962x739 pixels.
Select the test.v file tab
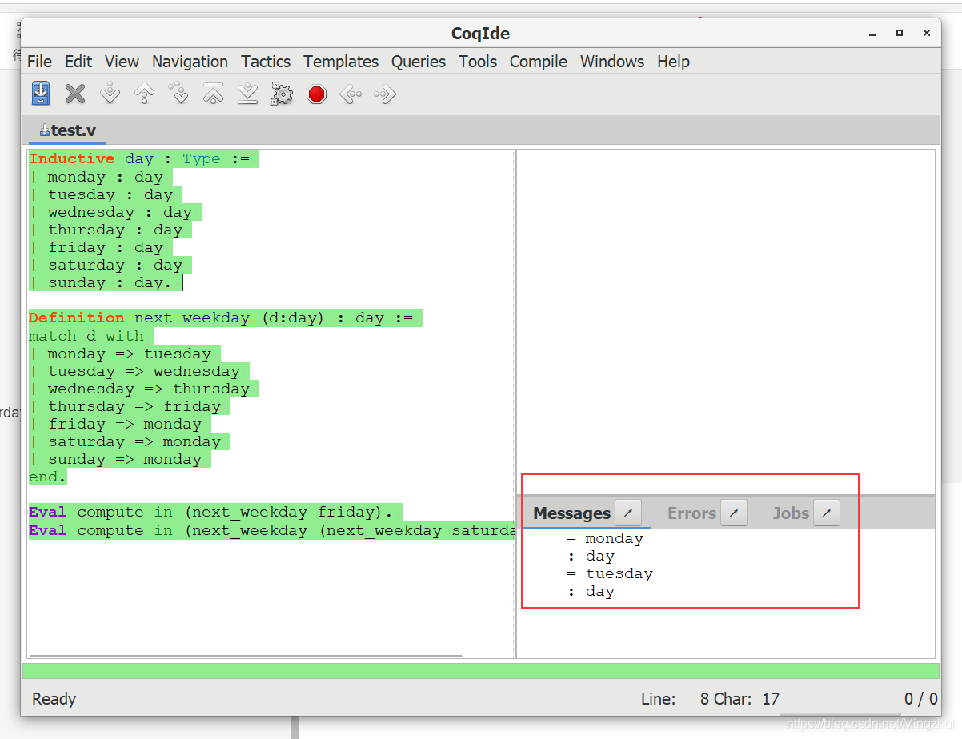tap(67, 130)
